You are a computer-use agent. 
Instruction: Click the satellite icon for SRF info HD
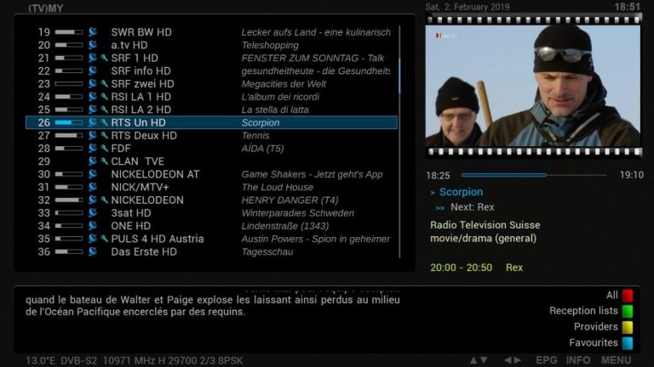click(93, 71)
